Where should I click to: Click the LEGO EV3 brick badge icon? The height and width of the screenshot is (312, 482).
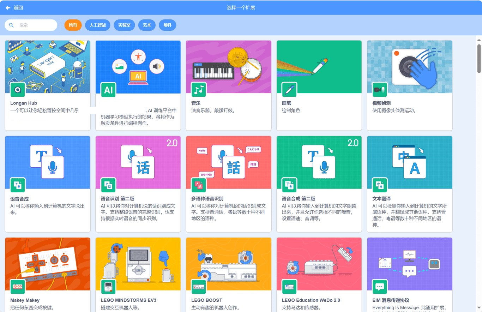(108, 287)
